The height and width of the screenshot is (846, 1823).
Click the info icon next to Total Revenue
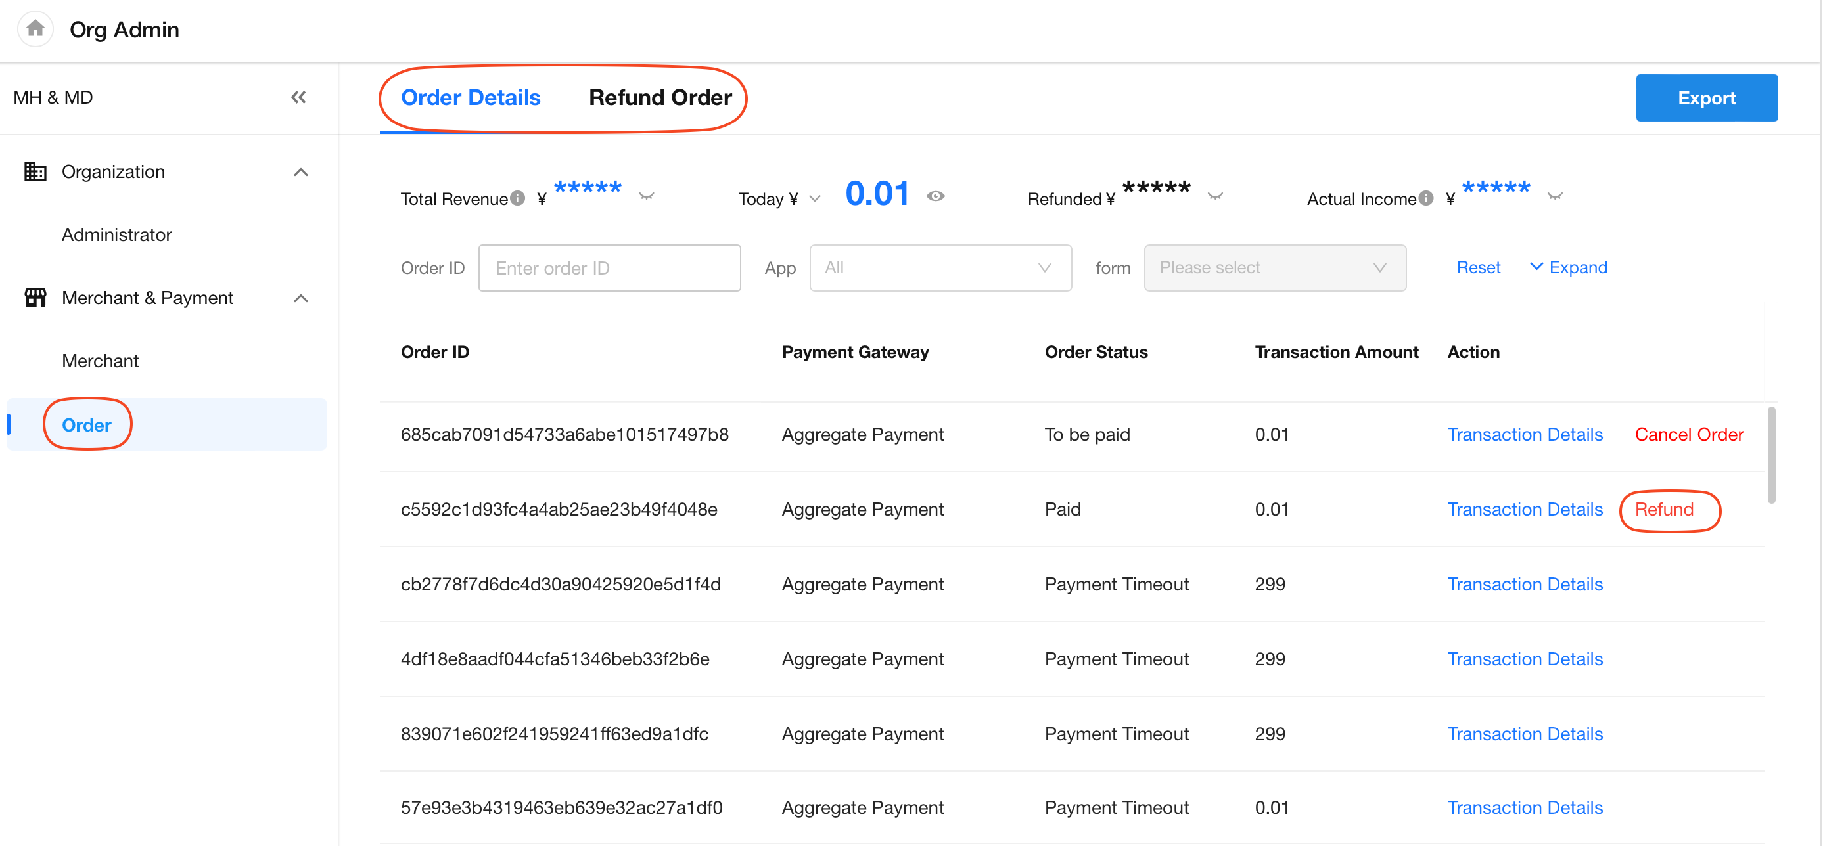[518, 198]
